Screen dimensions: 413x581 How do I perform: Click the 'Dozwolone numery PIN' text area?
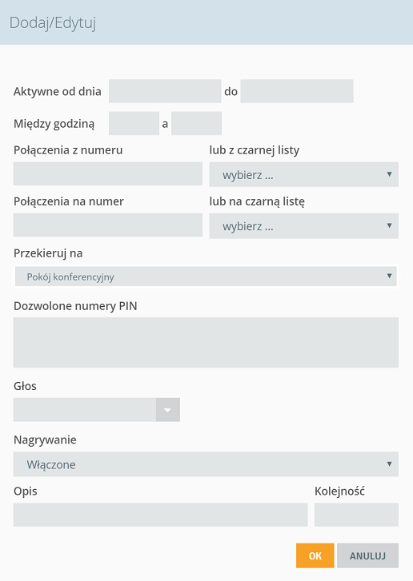pos(206,342)
